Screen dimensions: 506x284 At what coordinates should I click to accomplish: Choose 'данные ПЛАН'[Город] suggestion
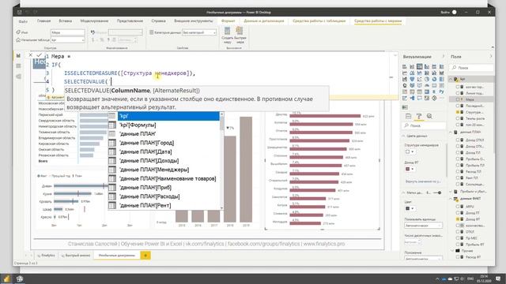164,143
